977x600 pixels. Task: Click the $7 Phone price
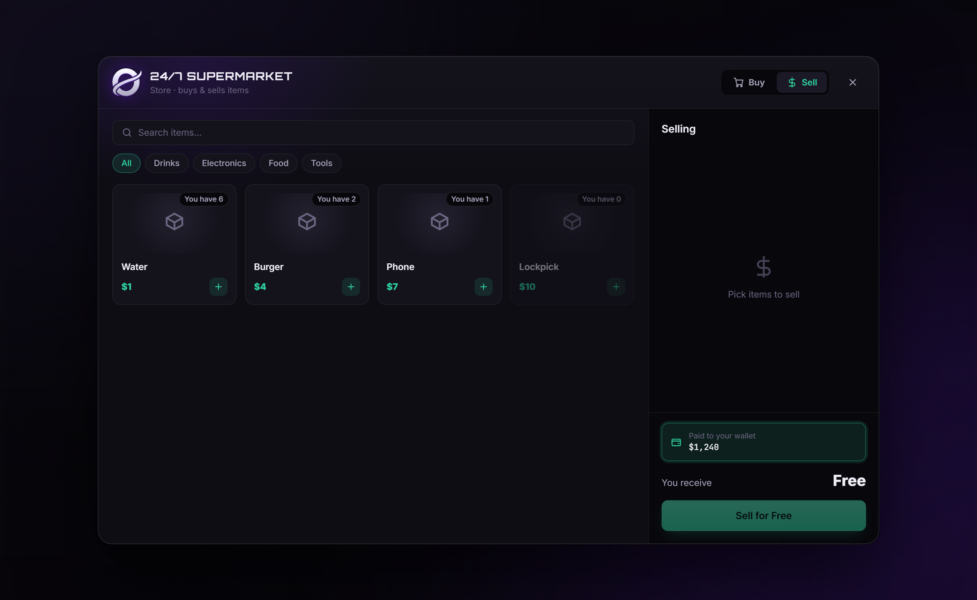(x=392, y=286)
